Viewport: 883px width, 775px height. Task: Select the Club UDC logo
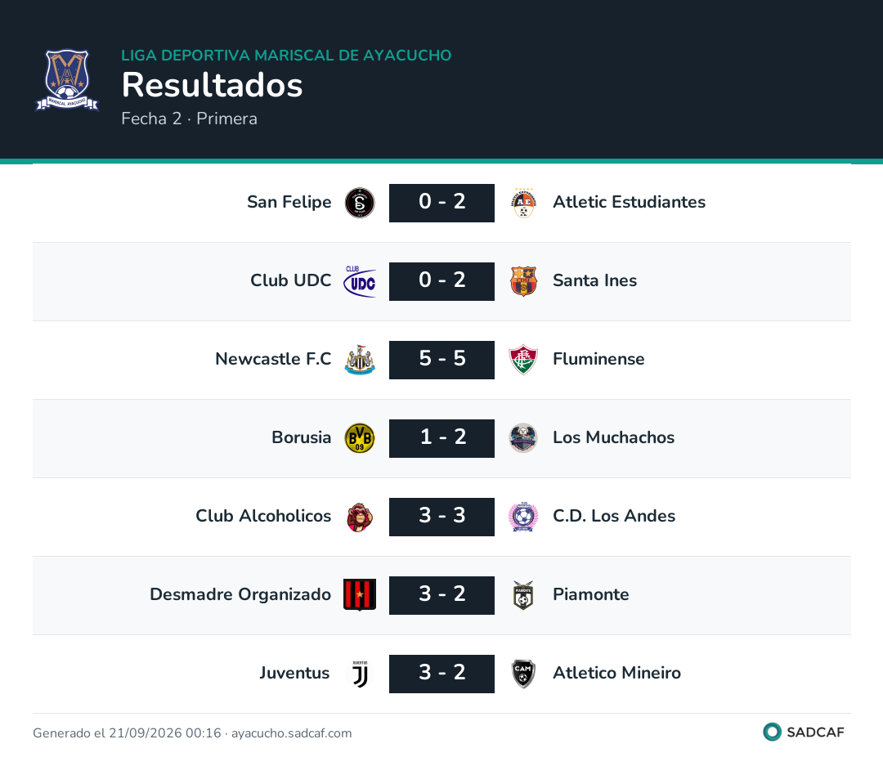360,281
